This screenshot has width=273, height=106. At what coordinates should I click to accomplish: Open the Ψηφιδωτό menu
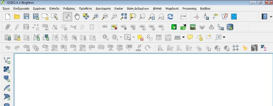tap(172, 9)
